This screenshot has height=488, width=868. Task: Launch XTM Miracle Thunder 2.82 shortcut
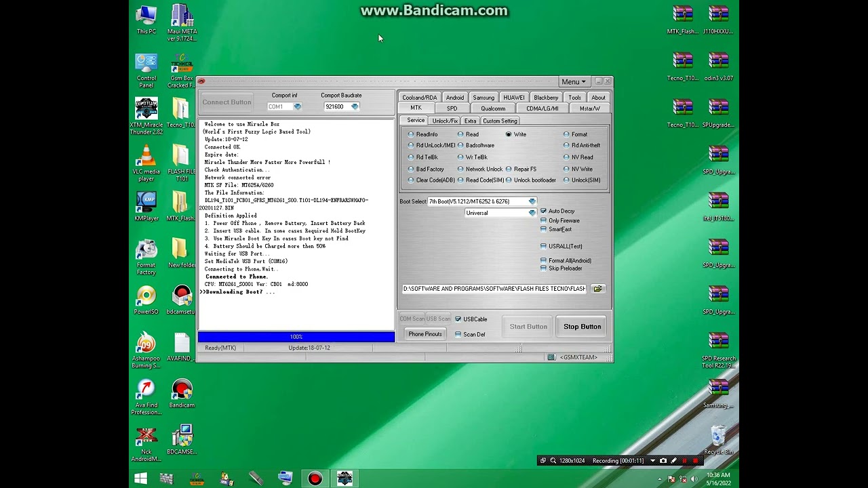(x=146, y=117)
